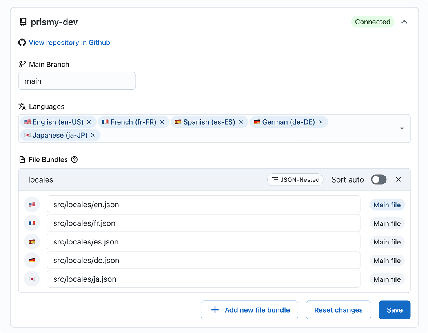This screenshot has width=428, height=333.
Task: Open the File Bundles help question icon
Action: click(74, 159)
